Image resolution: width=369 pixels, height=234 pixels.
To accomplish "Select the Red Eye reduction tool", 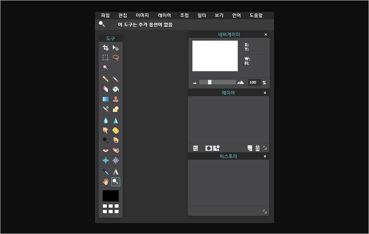I will 105,150.
